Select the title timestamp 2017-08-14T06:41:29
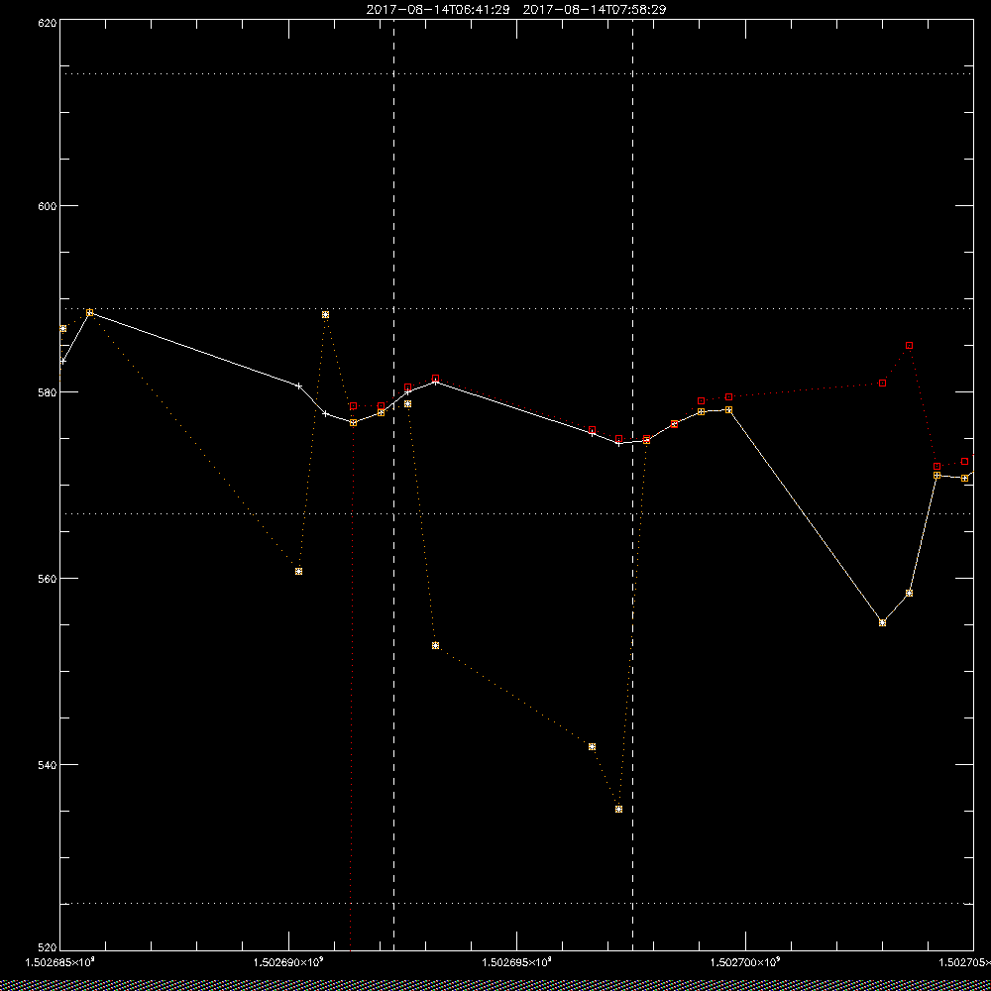 tap(437, 10)
